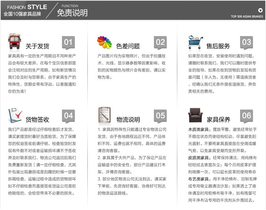Screen dimensions: 266x210
Task: Click the line 用干净布沾专用的干洗剂从外围拭去。
Action: pos(222,200)
